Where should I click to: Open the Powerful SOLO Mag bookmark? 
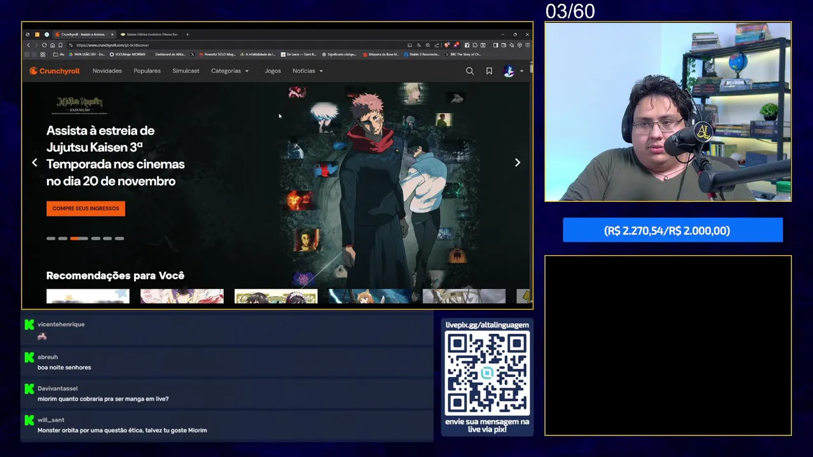[x=217, y=54]
